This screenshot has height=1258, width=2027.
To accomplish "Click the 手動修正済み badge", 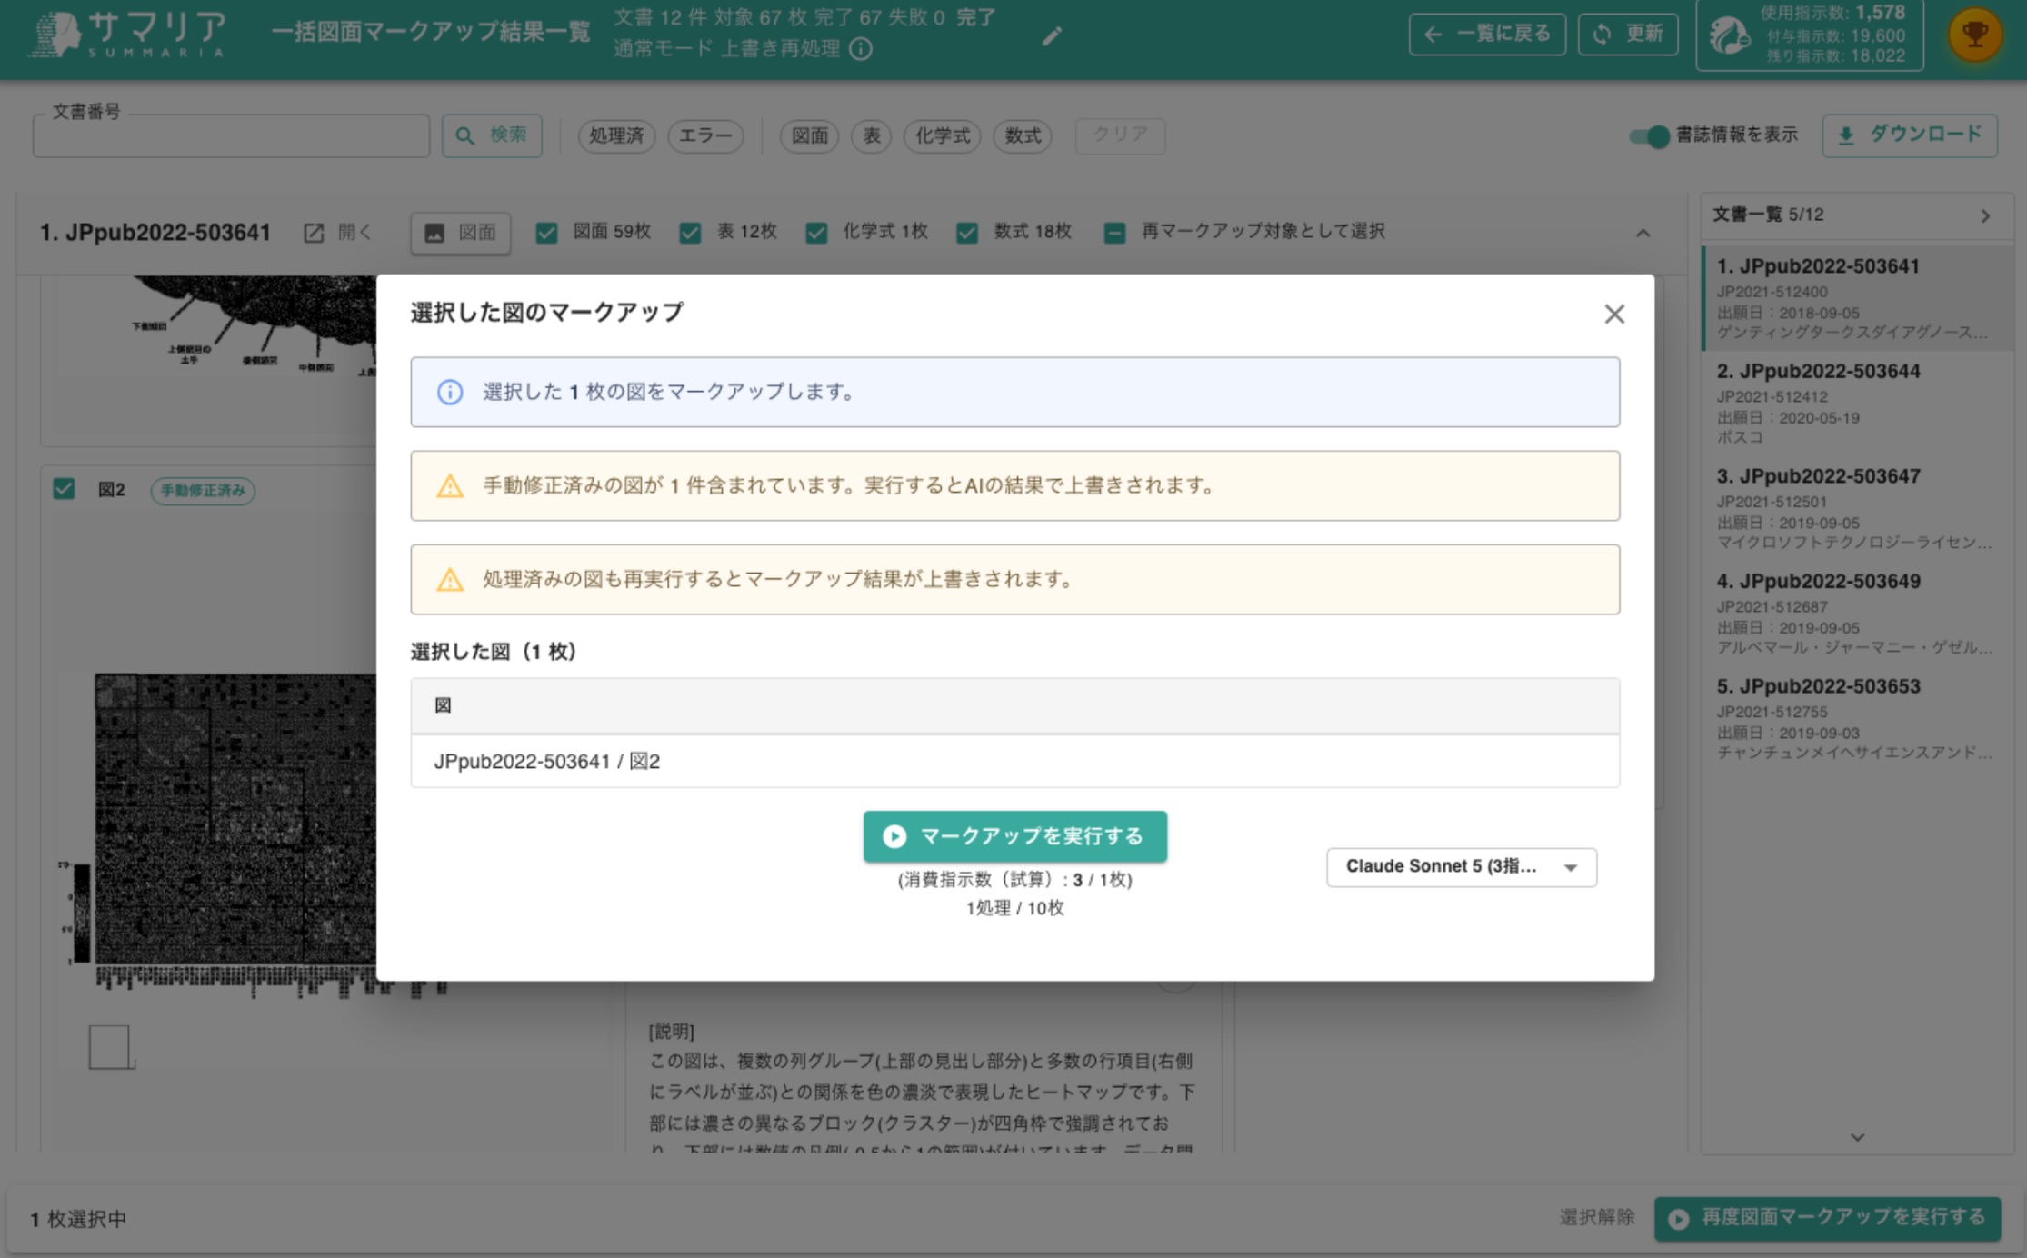I will click(x=203, y=490).
